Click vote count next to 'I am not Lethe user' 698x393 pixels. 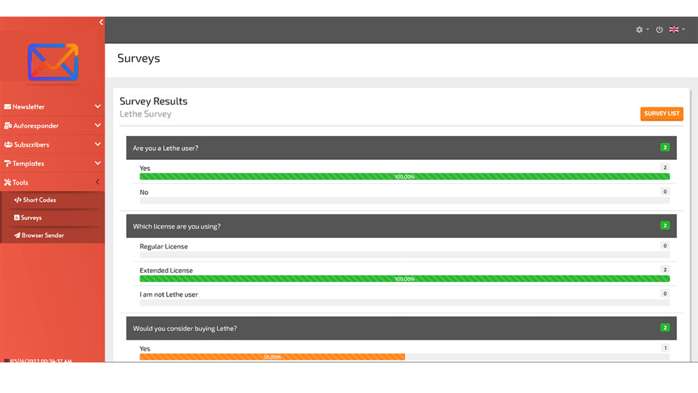(x=665, y=294)
